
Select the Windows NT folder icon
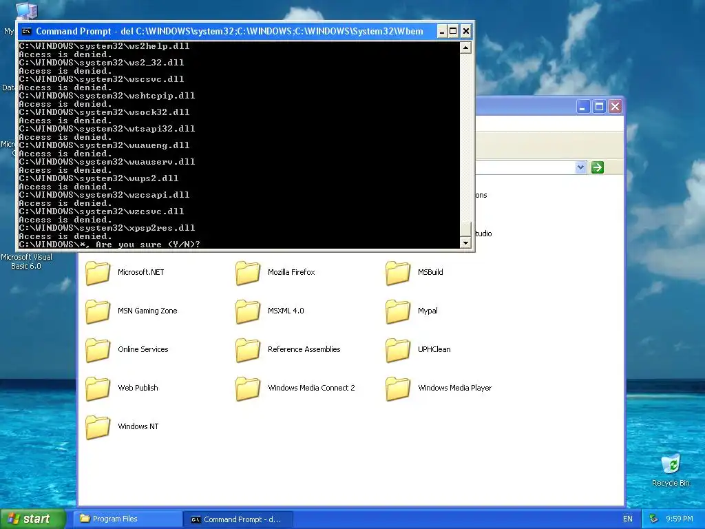coord(98,427)
